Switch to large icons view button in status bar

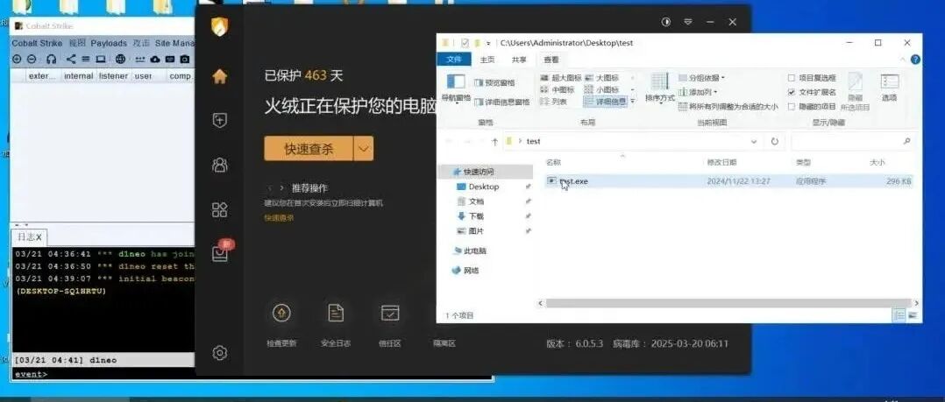pyautogui.click(x=913, y=314)
